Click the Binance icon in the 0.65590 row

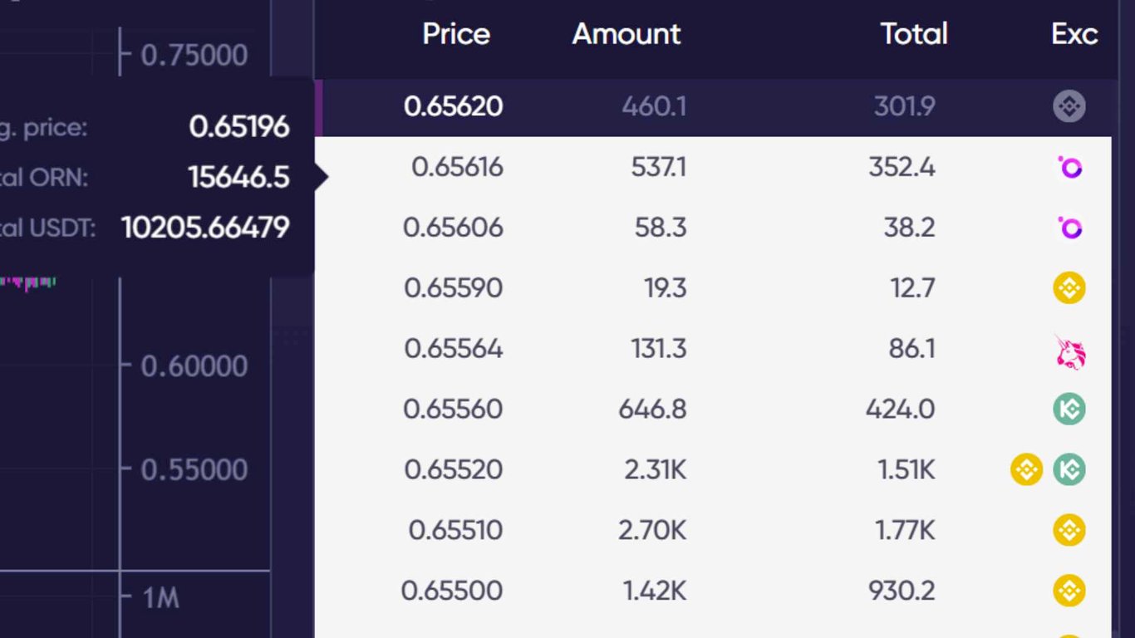[1069, 288]
